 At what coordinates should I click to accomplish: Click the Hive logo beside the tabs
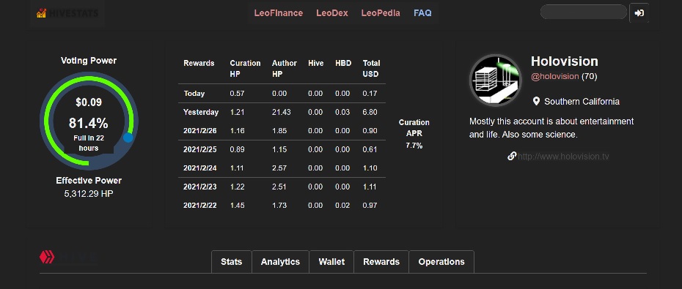click(x=47, y=258)
